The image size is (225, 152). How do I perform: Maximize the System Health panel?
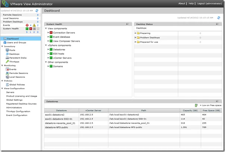pos(127,24)
